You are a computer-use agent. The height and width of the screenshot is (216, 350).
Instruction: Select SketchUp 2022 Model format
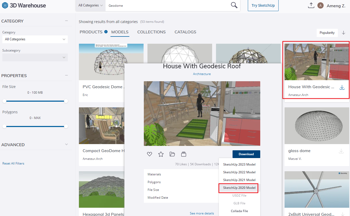(x=239, y=172)
